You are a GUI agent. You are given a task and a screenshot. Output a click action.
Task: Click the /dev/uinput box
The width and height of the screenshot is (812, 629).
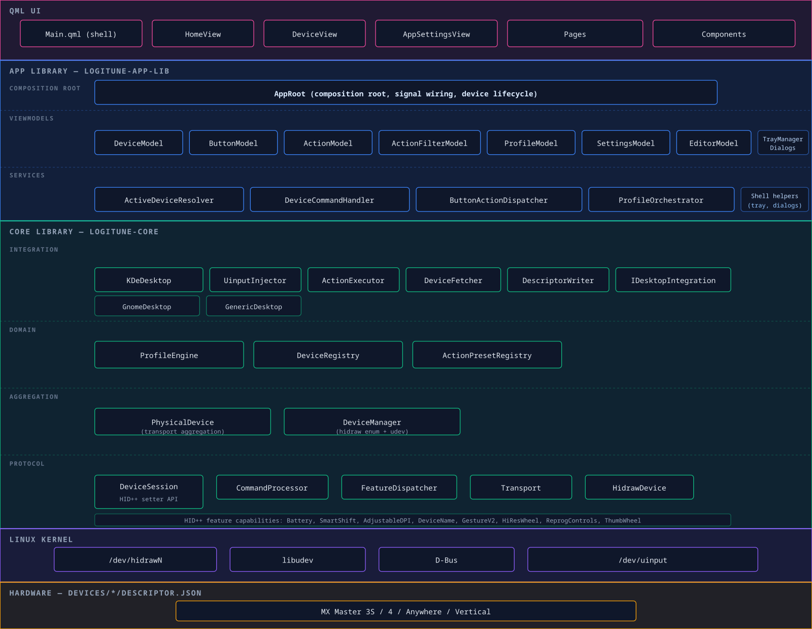[x=643, y=560]
